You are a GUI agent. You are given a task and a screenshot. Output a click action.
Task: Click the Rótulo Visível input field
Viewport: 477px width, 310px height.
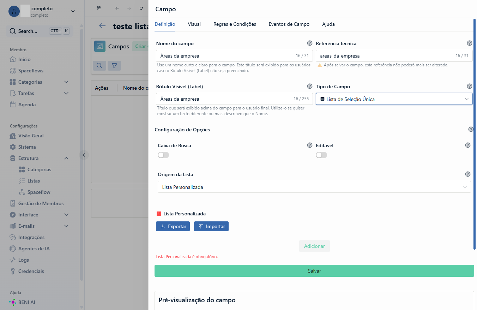234,99
